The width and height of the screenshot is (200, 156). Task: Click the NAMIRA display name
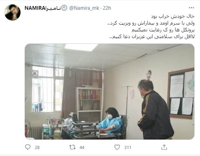43,8
